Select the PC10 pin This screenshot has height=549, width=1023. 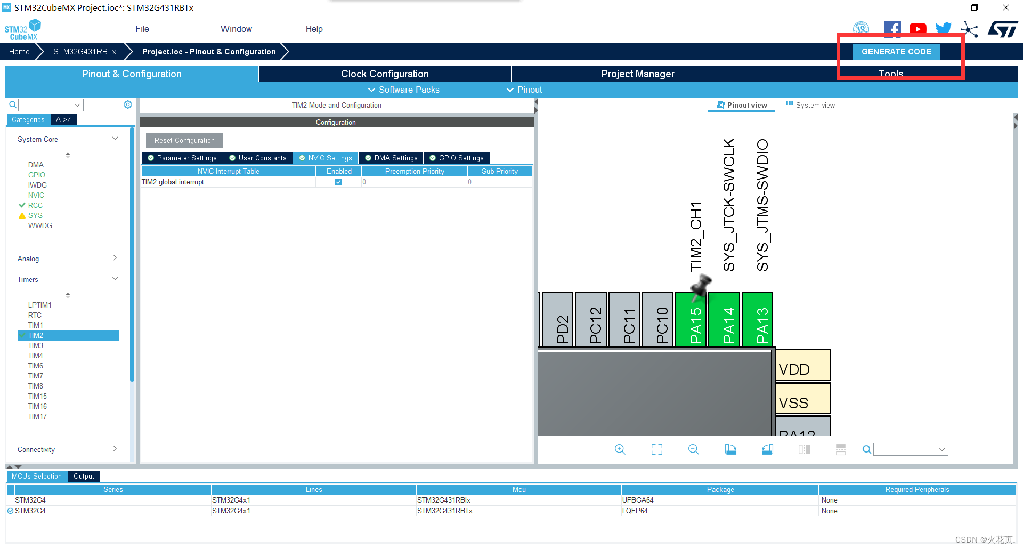(657, 319)
